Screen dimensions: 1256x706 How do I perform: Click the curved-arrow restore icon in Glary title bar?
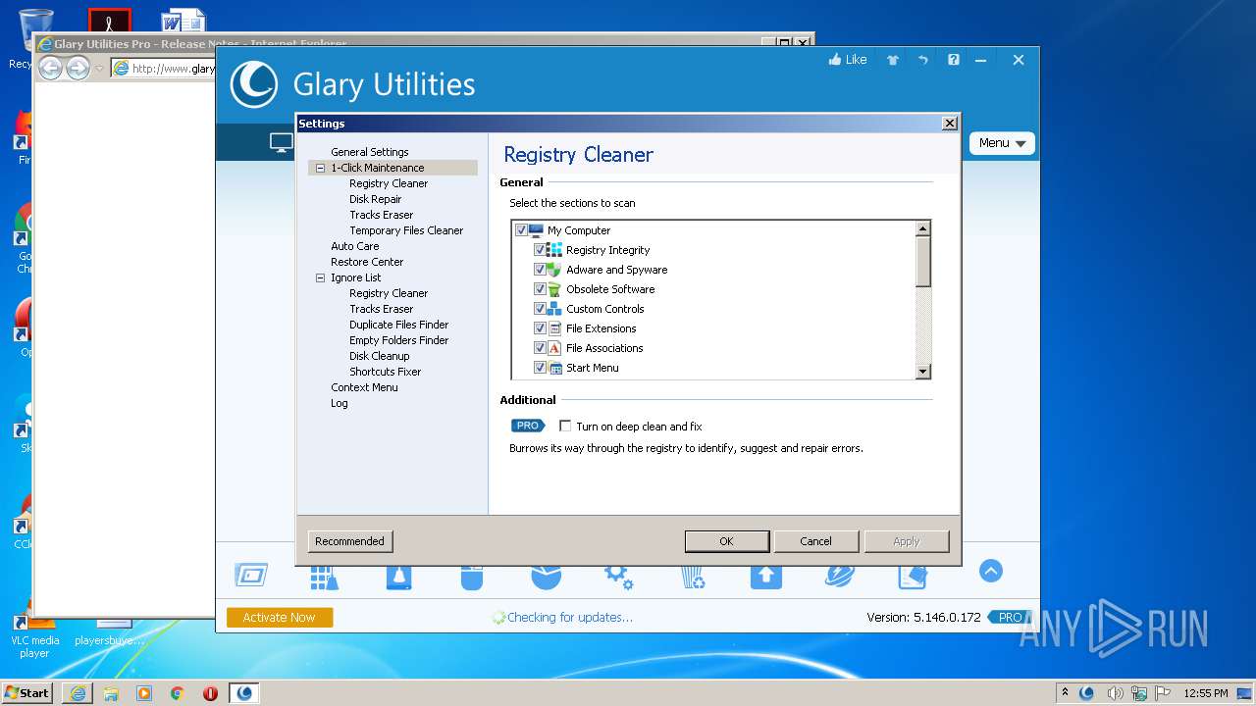tap(922, 60)
